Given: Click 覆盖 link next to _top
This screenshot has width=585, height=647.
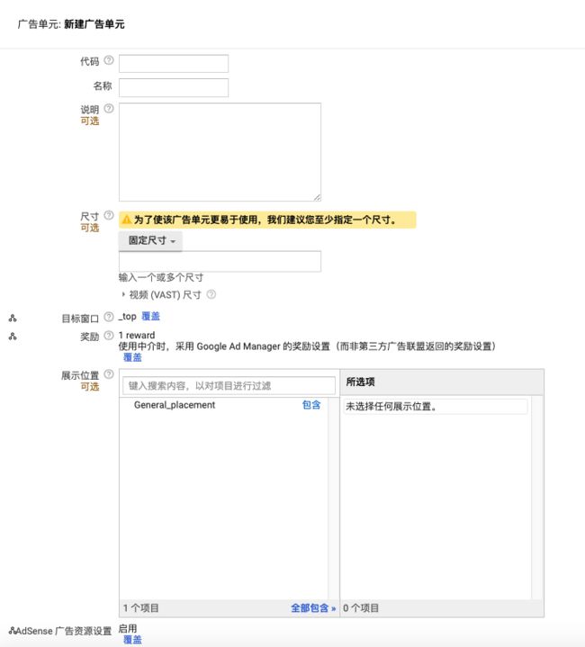Looking at the screenshot, I should pos(150,316).
